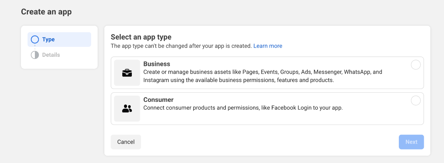Select the Business radio button
This screenshot has height=163, width=444.
tap(416, 65)
